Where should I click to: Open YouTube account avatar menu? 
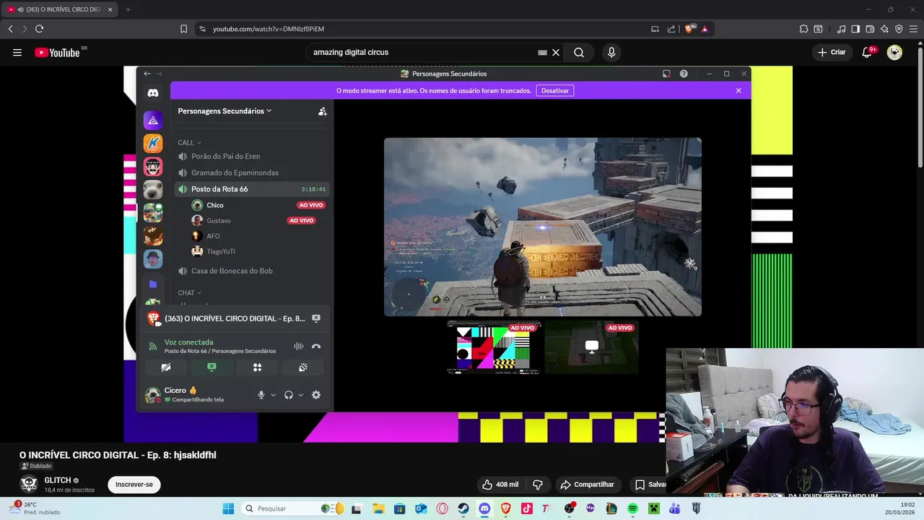894,52
